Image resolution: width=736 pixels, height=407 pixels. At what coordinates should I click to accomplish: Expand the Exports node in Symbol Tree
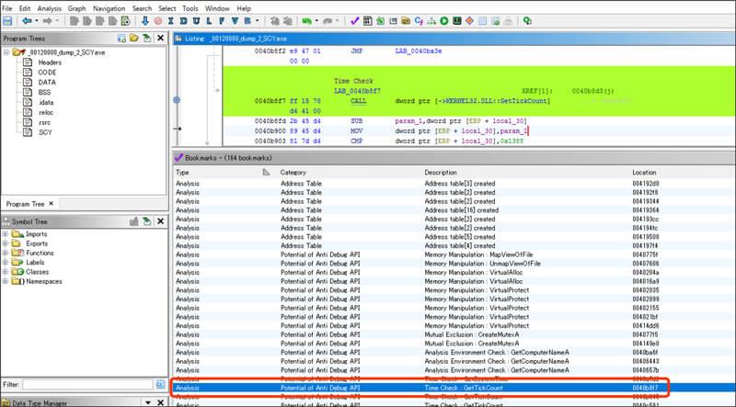coord(6,243)
